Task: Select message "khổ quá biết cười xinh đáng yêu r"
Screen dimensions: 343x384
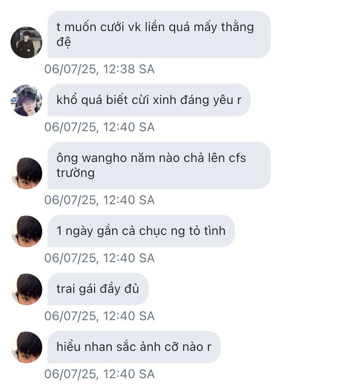Action: tap(149, 100)
